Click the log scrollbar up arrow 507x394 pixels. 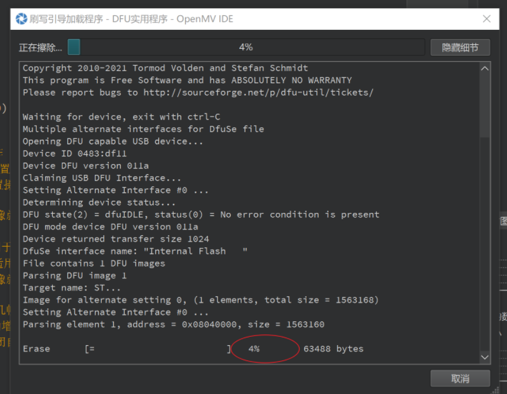tap(485, 69)
